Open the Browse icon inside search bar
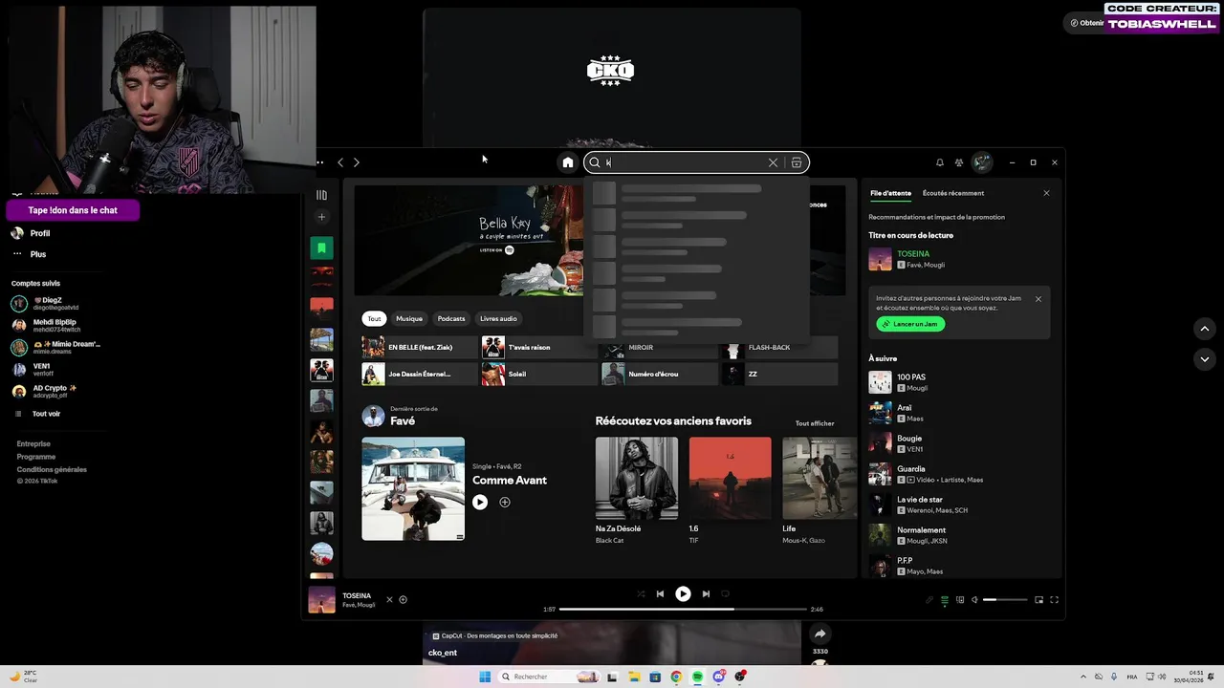The width and height of the screenshot is (1224, 688). [x=797, y=162]
